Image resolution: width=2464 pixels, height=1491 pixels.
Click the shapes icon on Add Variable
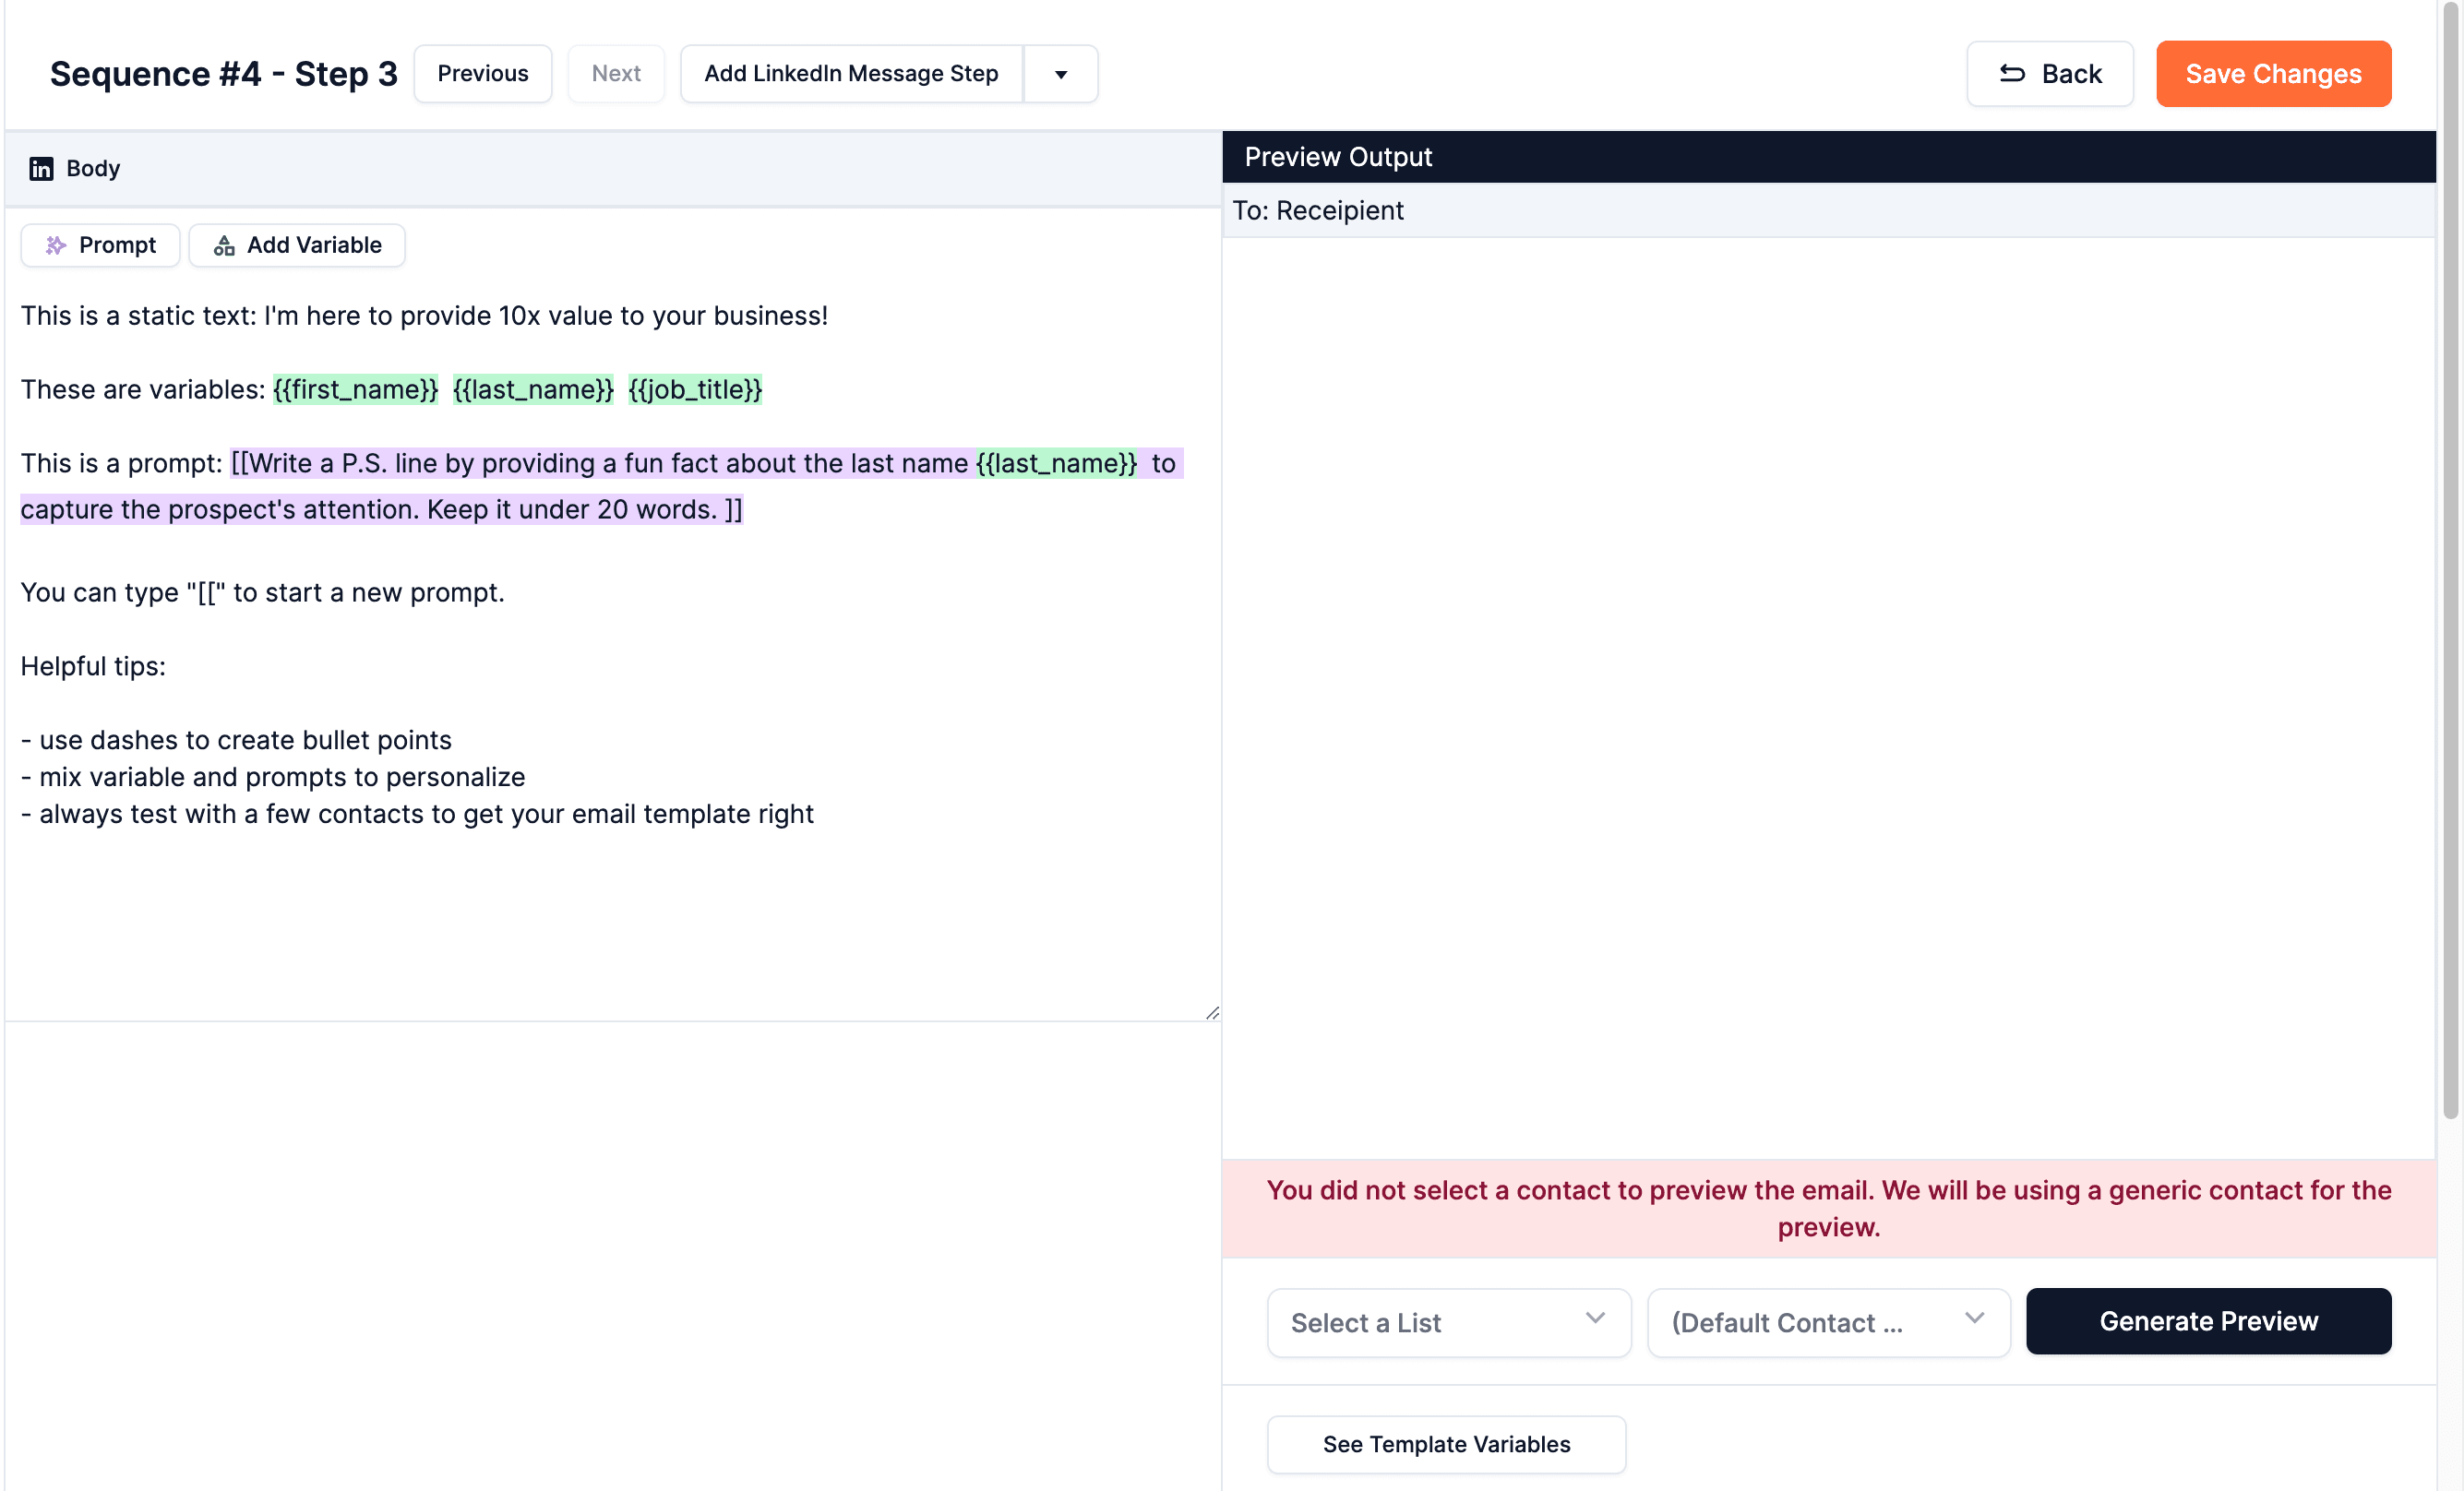[x=224, y=245]
